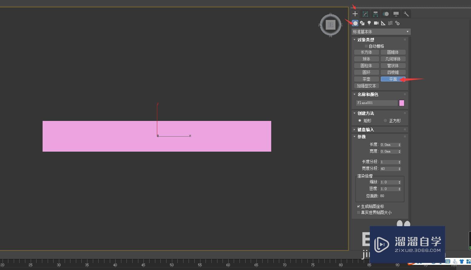This screenshot has width=471, height=270.
Task: Select the Shapes creation category icon
Action: click(362, 23)
